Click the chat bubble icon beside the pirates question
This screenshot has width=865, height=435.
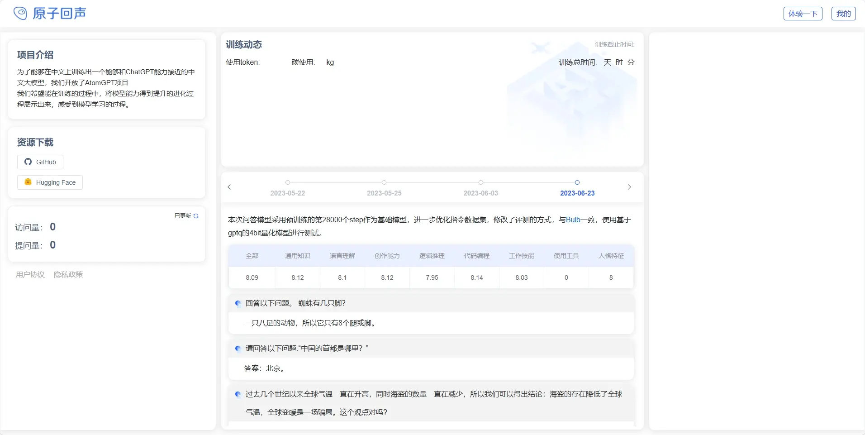[238, 394]
